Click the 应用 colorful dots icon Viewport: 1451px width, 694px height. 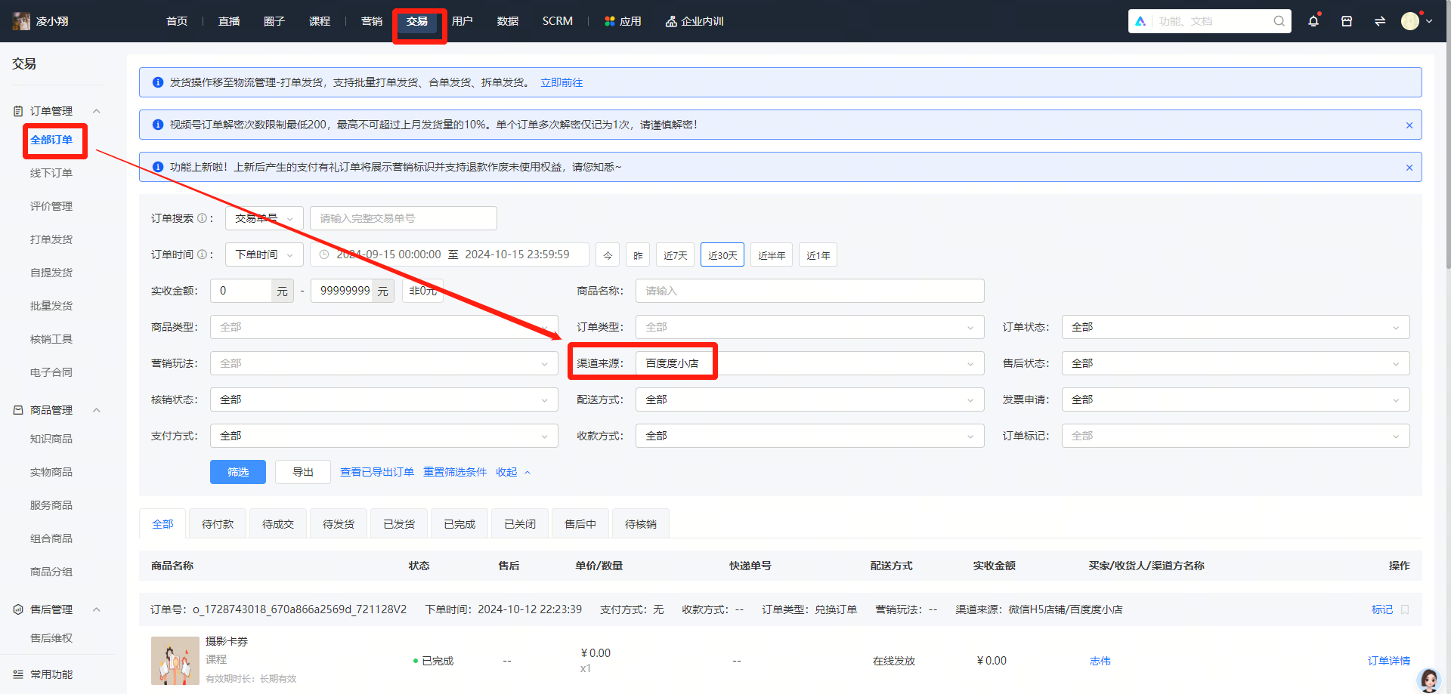point(609,21)
